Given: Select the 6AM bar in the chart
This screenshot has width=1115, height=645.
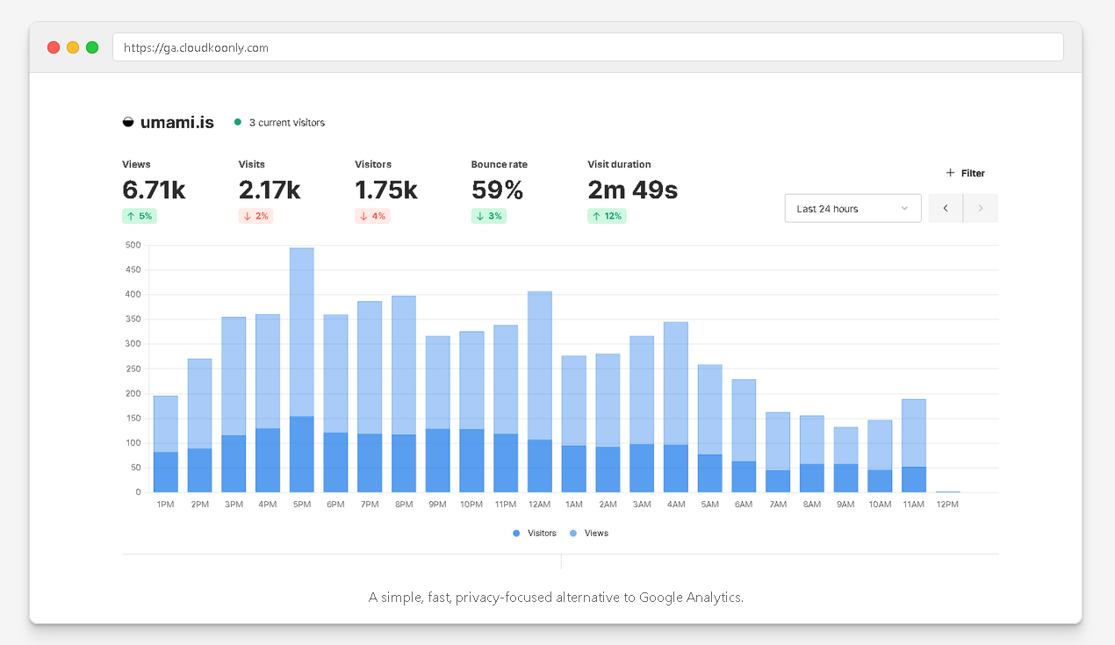Looking at the screenshot, I should [x=744, y=435].
